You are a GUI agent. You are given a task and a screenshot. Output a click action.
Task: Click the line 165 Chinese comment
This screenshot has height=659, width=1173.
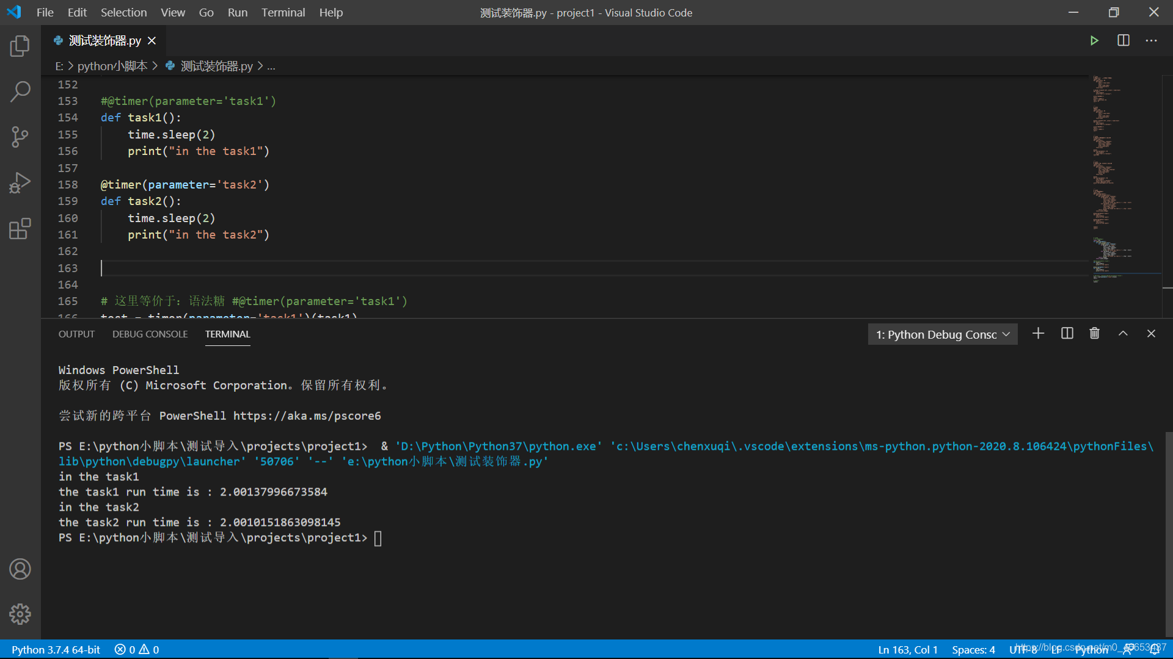point(254,301)
